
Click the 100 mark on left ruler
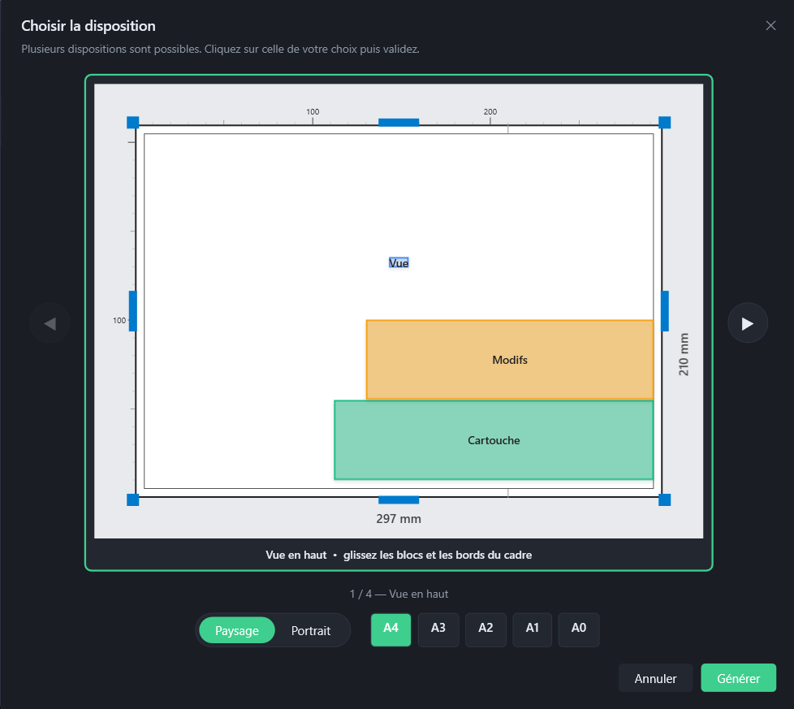(119, 321)
